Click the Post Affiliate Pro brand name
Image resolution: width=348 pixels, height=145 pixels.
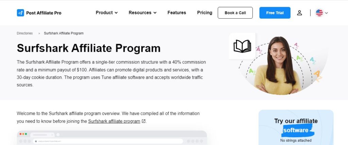coord(44,13)
